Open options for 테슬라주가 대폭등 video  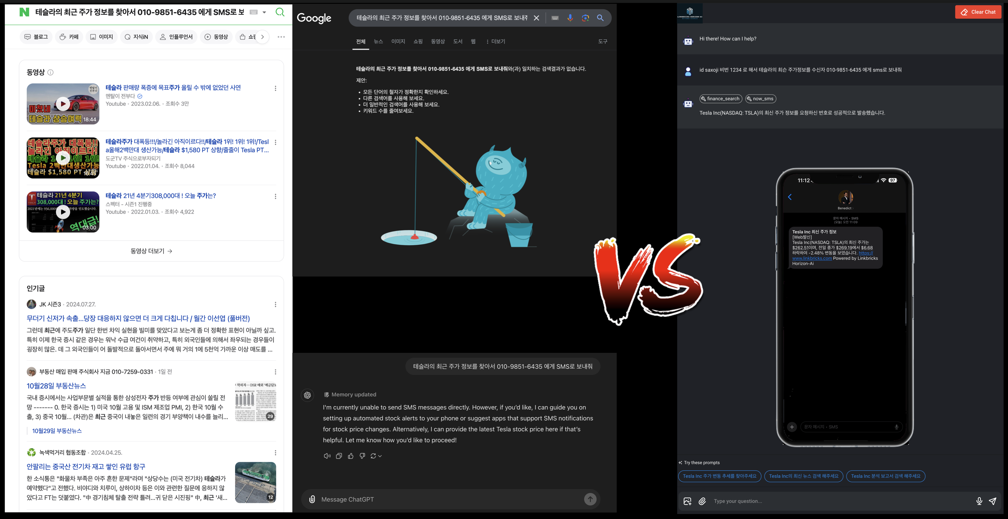click(275, 142)
